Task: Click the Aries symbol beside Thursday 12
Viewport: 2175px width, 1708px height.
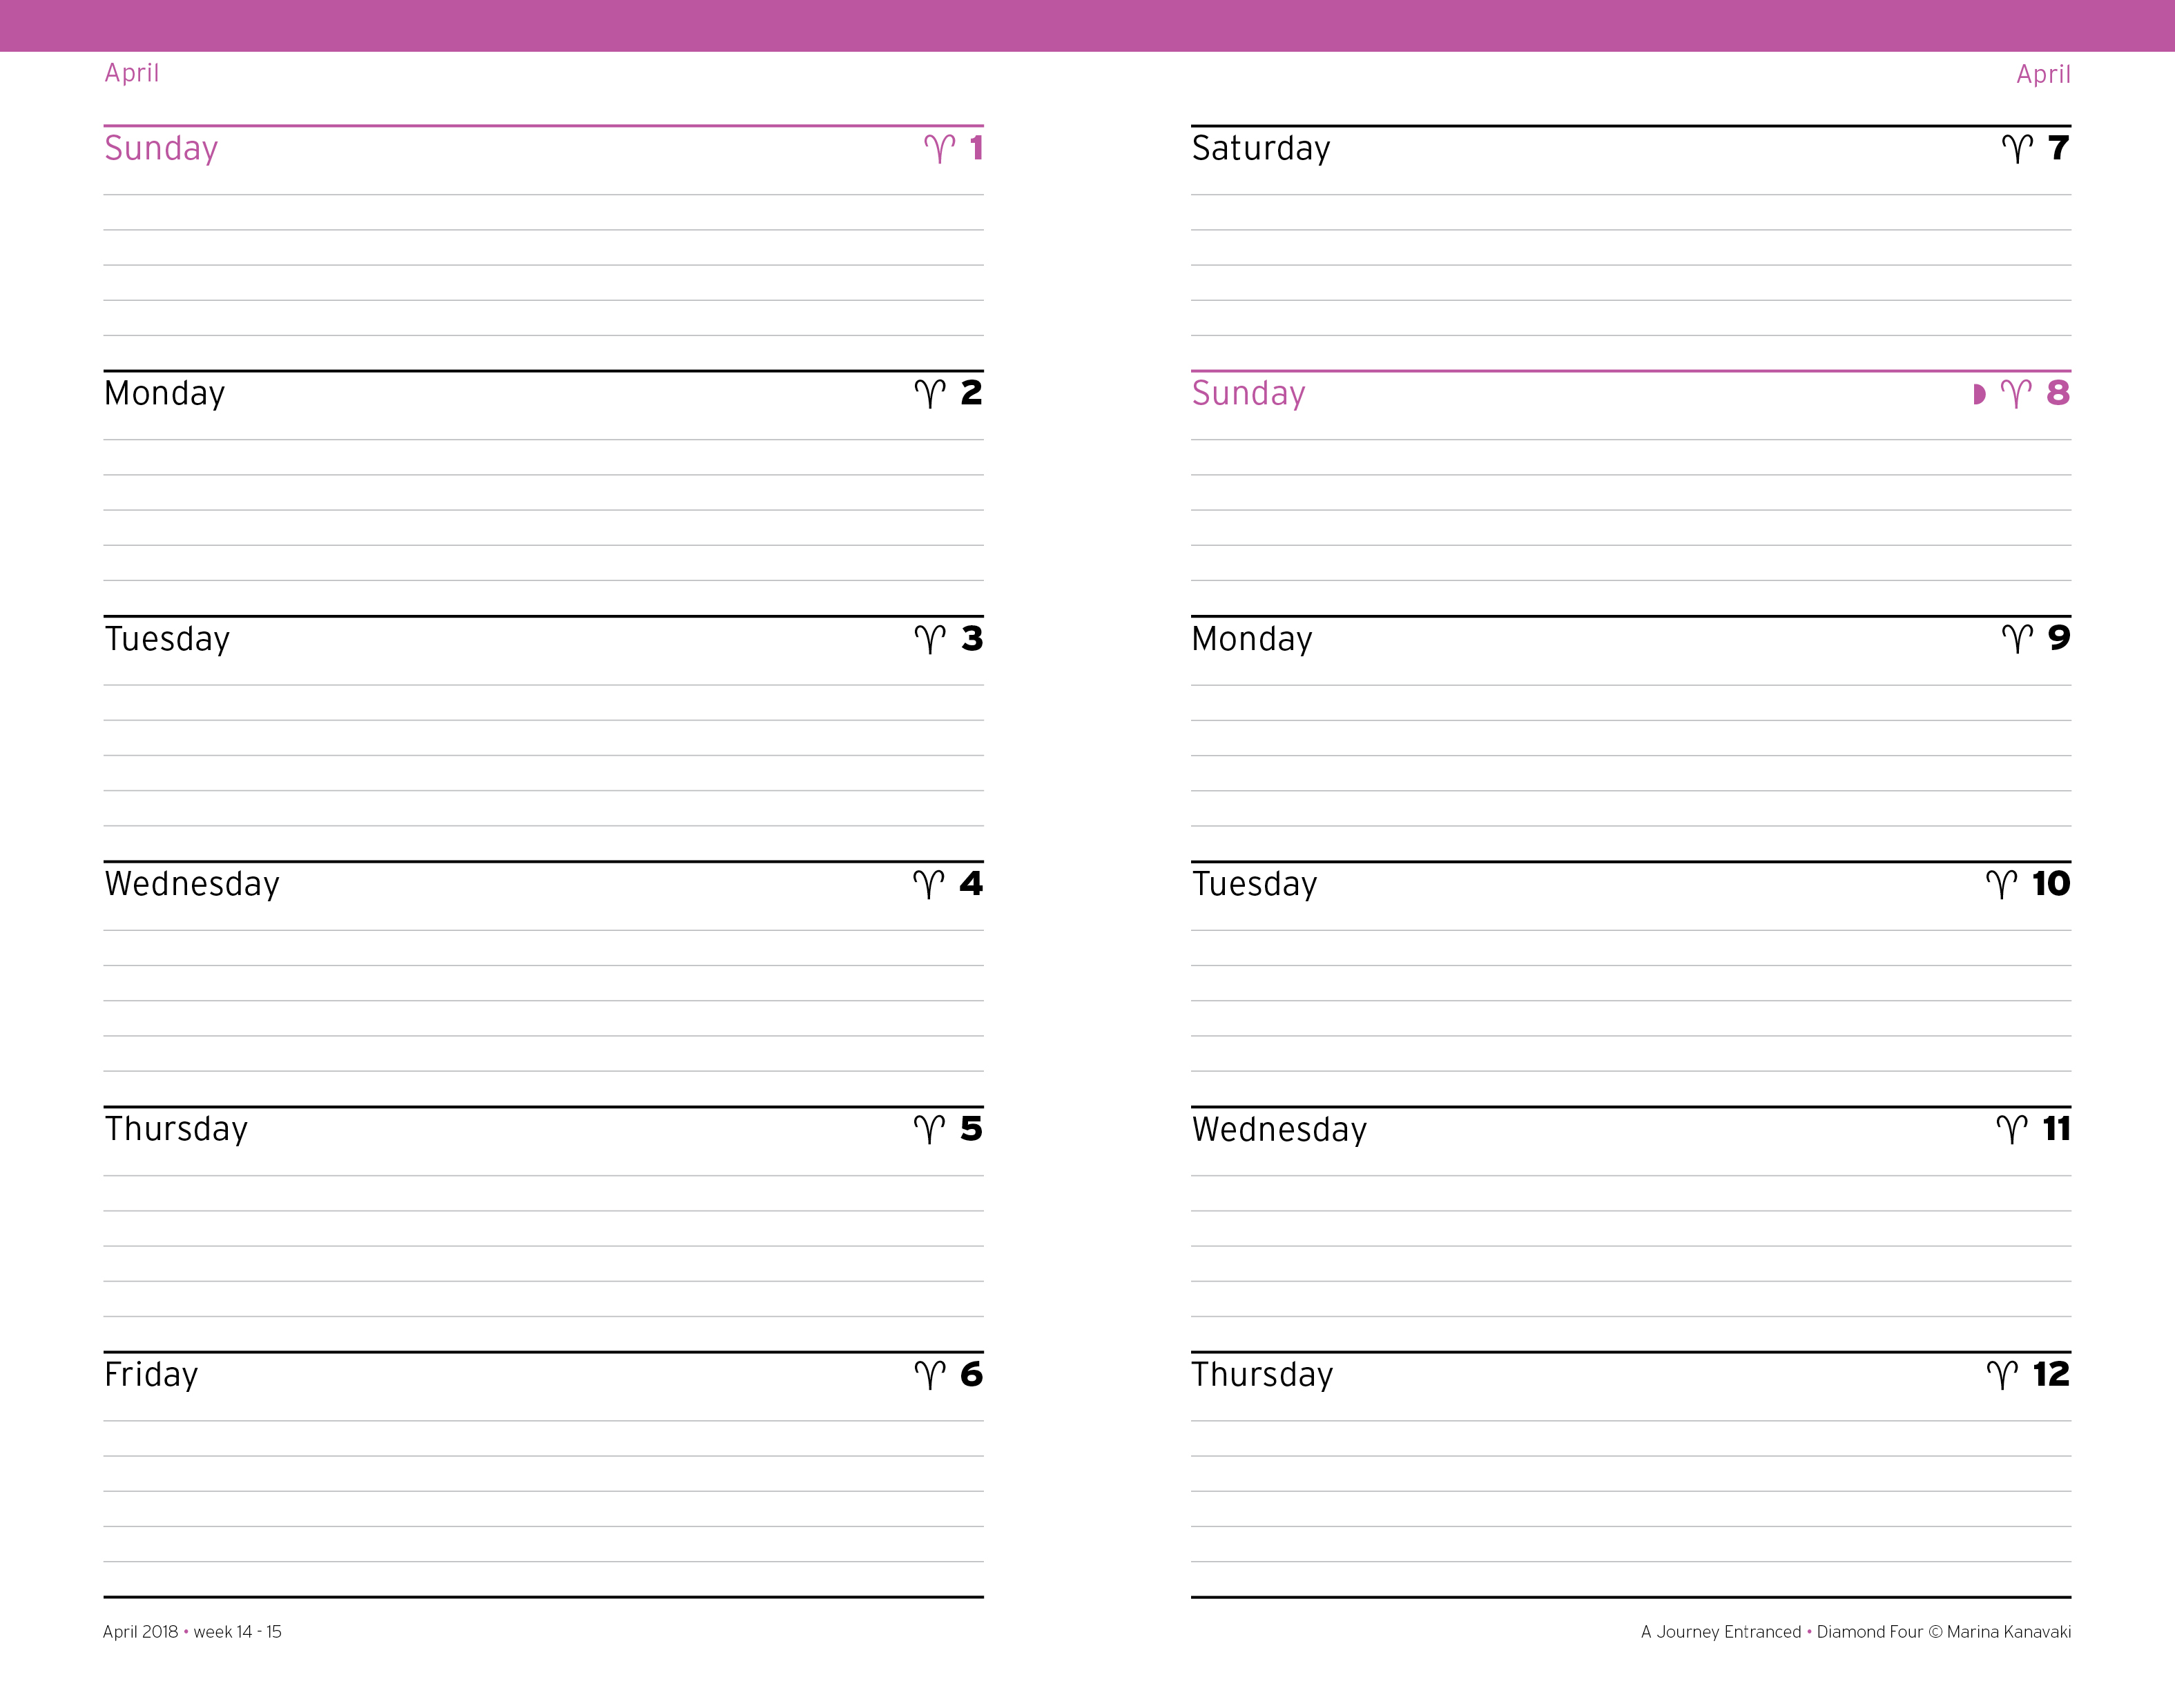Action: (x=2002, y=1375)
